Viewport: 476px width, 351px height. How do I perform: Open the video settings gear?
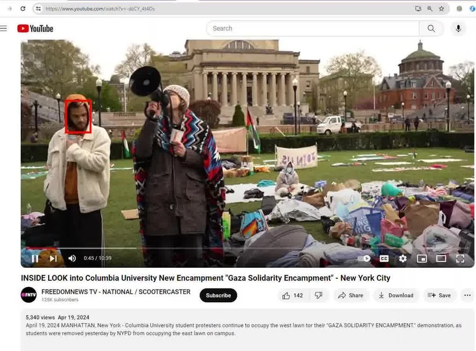(403, 258)
